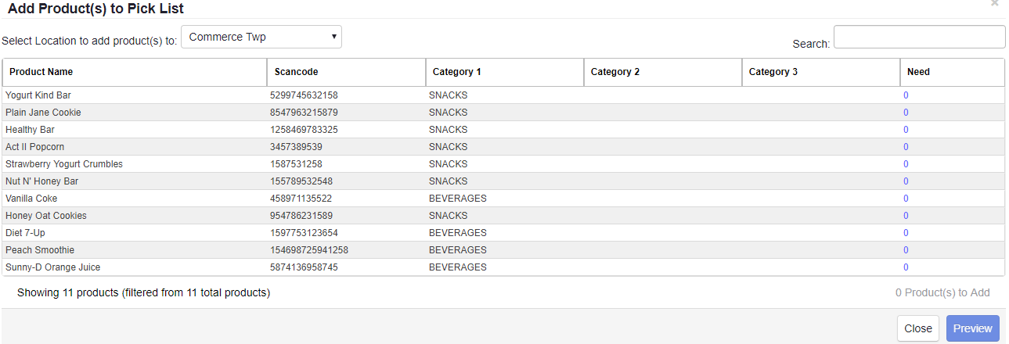Edit Need value for Diet 7-Up

[x=906, y=233]
